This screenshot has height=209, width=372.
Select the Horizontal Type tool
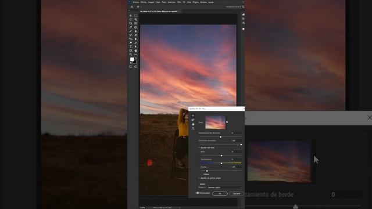131,46
